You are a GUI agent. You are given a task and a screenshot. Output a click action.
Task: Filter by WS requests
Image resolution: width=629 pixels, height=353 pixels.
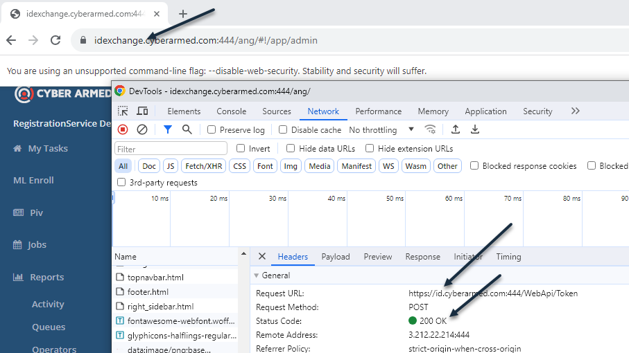point(388,166)
